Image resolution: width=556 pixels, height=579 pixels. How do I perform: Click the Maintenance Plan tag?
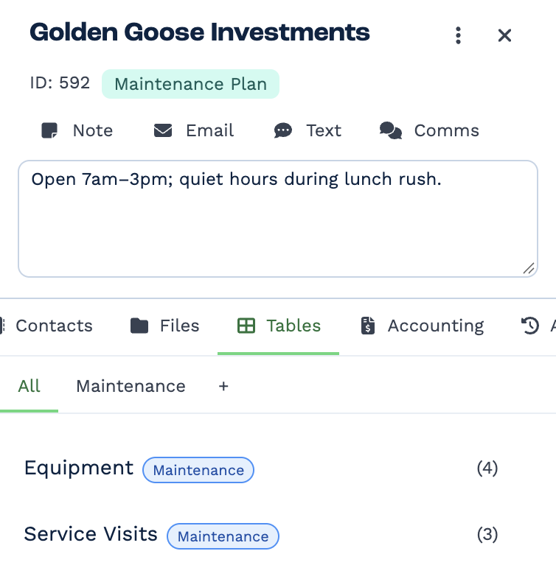coord(191,84)
